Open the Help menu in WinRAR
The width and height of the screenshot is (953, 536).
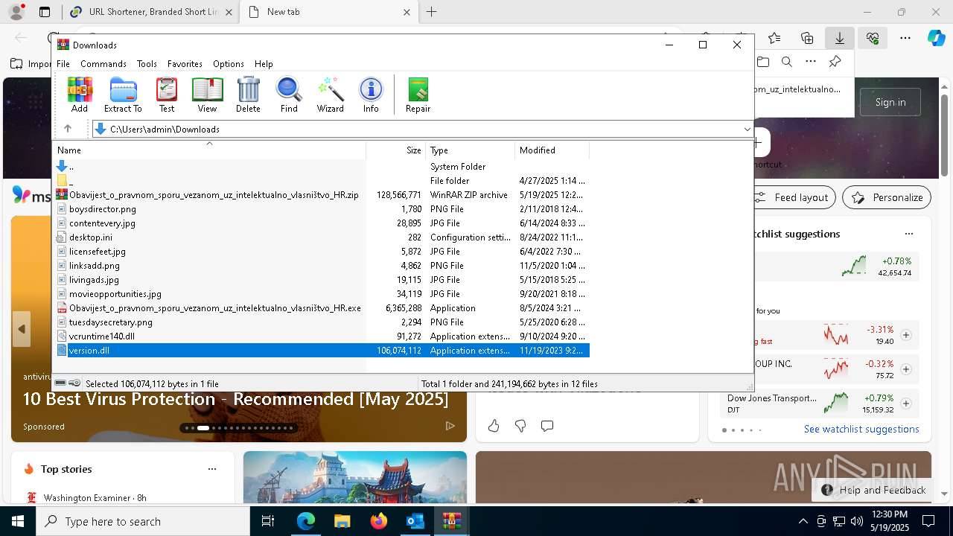(x=264, y=64)
